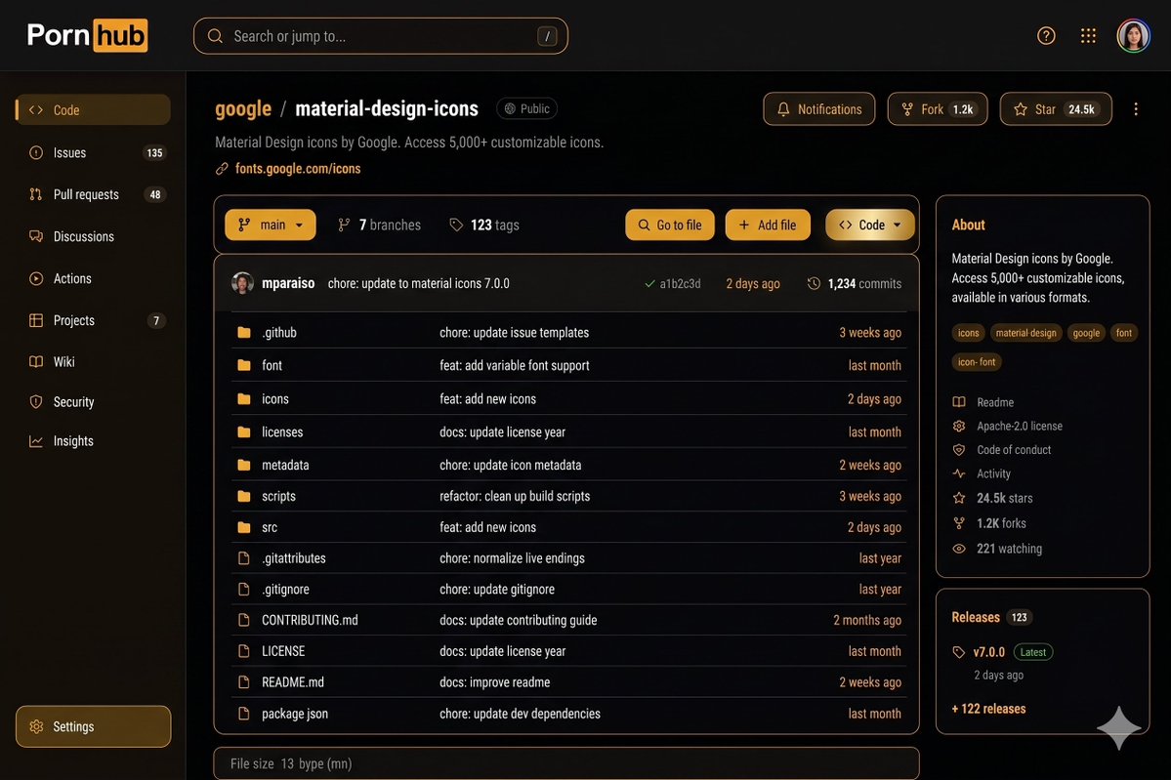Viewport: 1171px width, 780px height.
Task: Open the Projects section
Action: click(94, 320)
